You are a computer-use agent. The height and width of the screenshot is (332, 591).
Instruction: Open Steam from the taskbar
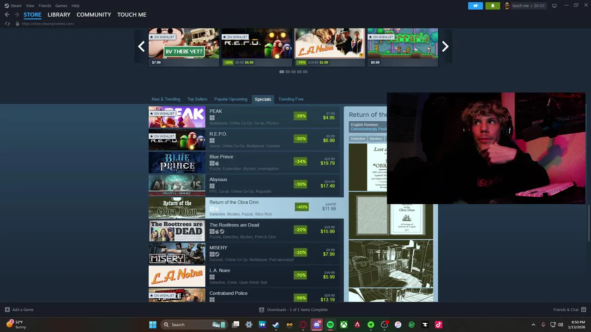point(276,325)
